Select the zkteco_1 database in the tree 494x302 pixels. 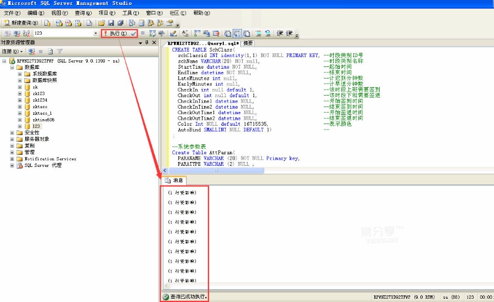pyautogui.click(x=42, y=113)
